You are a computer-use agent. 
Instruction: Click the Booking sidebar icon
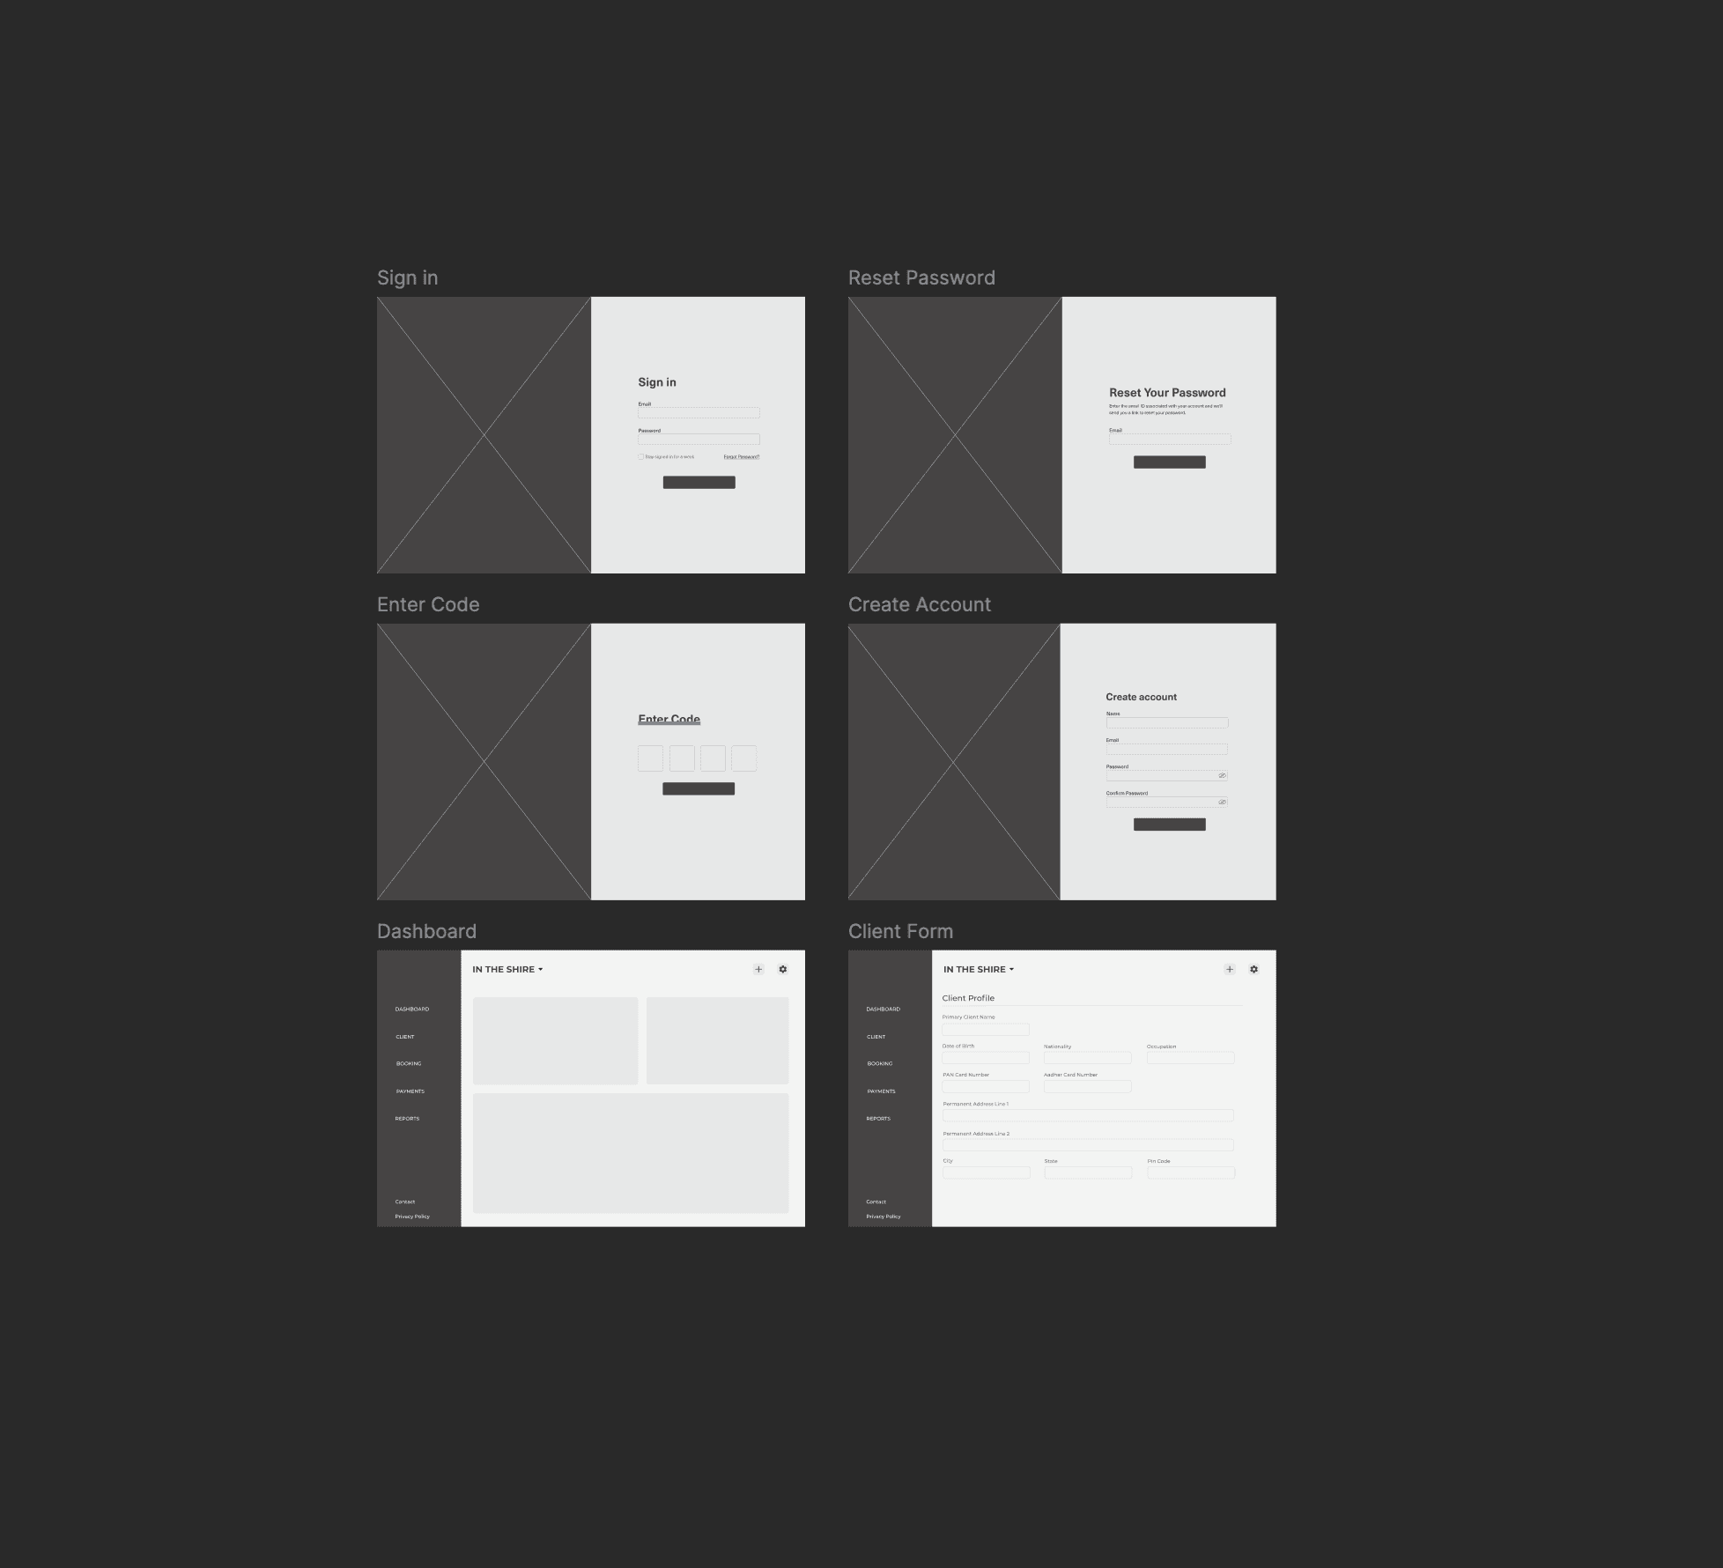tap(407, 1064)
